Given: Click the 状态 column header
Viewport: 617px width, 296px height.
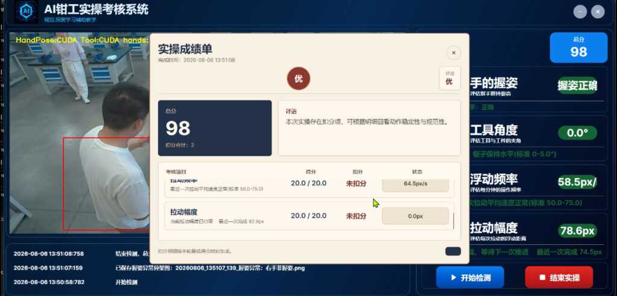Looking at the screenshot, I should coord(417,172).
